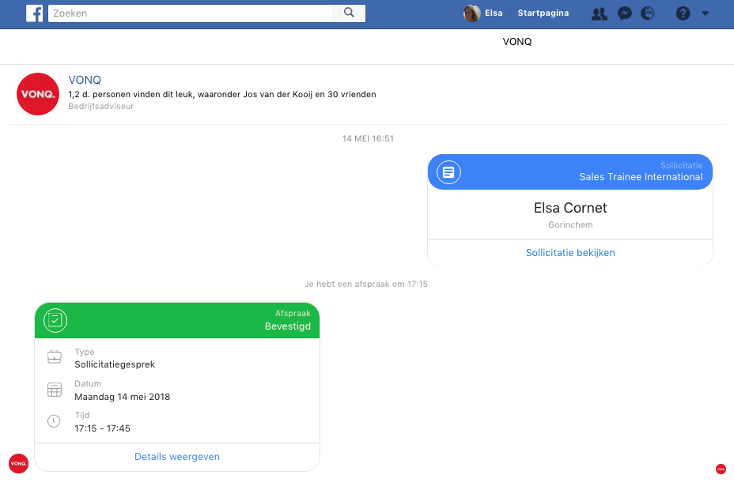Click the Sales Trainee International header

coord(641,177)
